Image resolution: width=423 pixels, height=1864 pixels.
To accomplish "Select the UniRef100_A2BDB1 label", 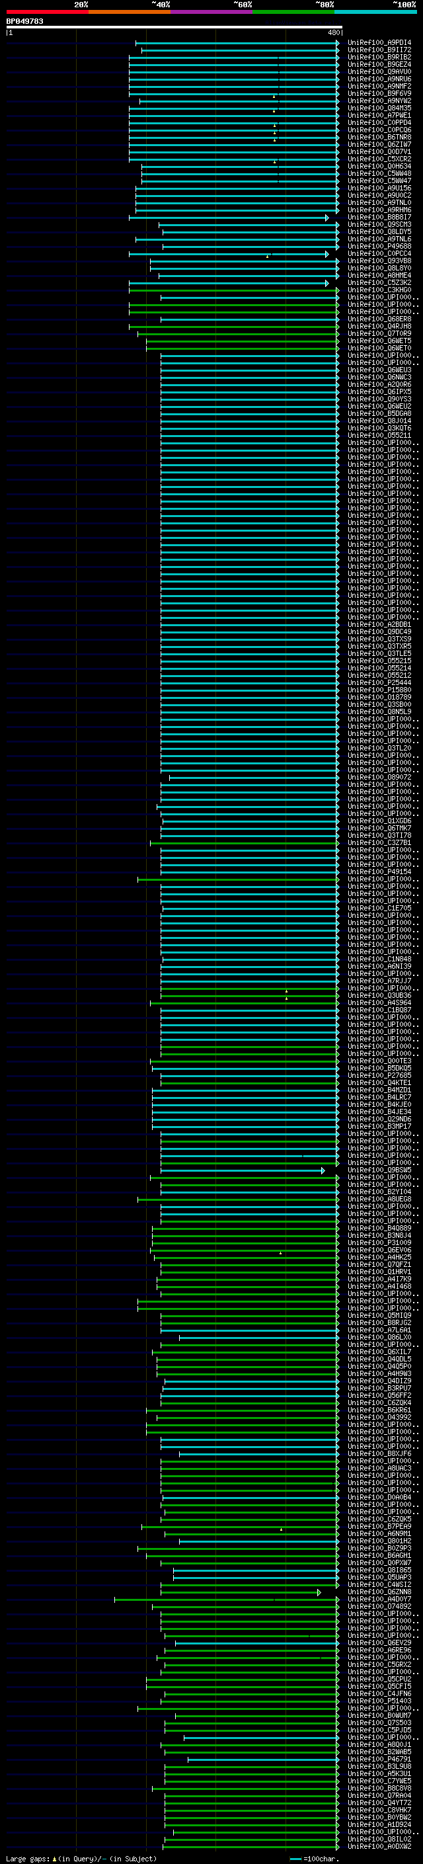I will [379, 624].
